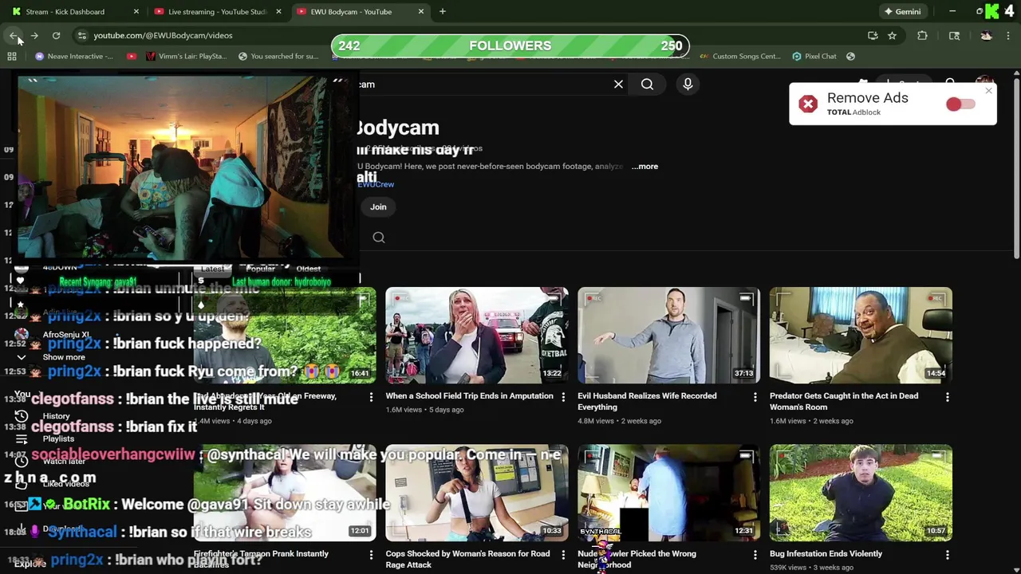Play the 10:57 Bug Infestation thumbnail
The width and height of the screenshot is (1021, 574).
pos(861,493)
